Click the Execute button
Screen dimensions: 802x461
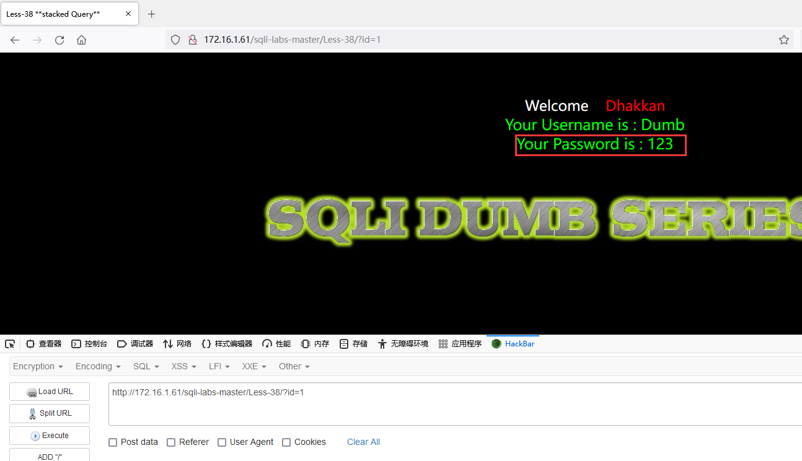pos(49,436)
